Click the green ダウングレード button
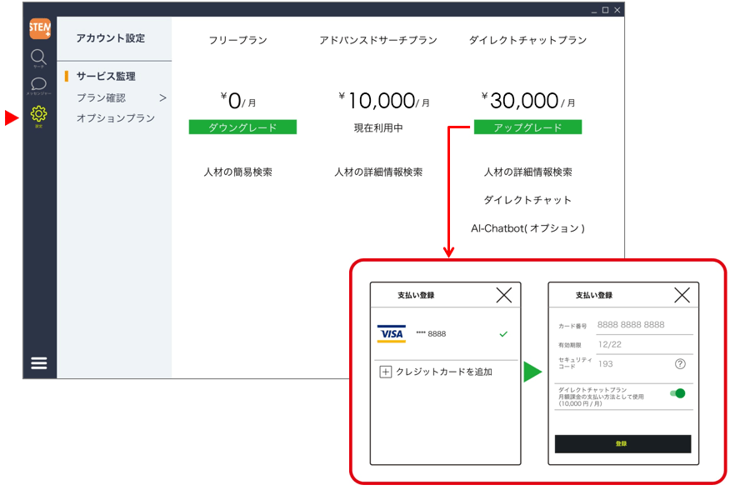The height and width of the screenshot is (490, 730). 242,127
